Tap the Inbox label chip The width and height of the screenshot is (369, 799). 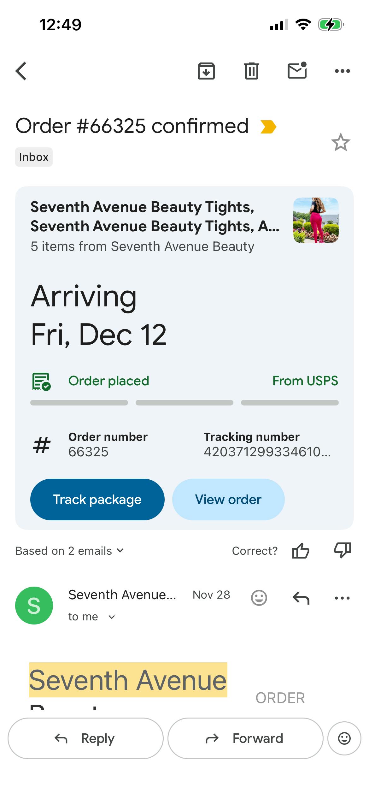click(x=34, y=157)
